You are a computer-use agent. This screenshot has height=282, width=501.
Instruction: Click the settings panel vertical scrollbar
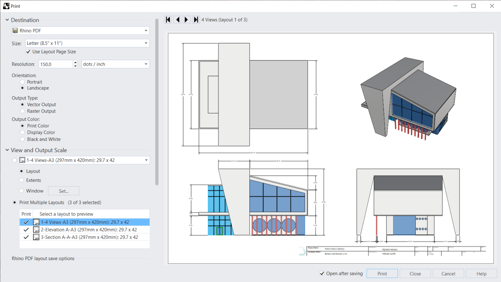[x=157, y=102]
